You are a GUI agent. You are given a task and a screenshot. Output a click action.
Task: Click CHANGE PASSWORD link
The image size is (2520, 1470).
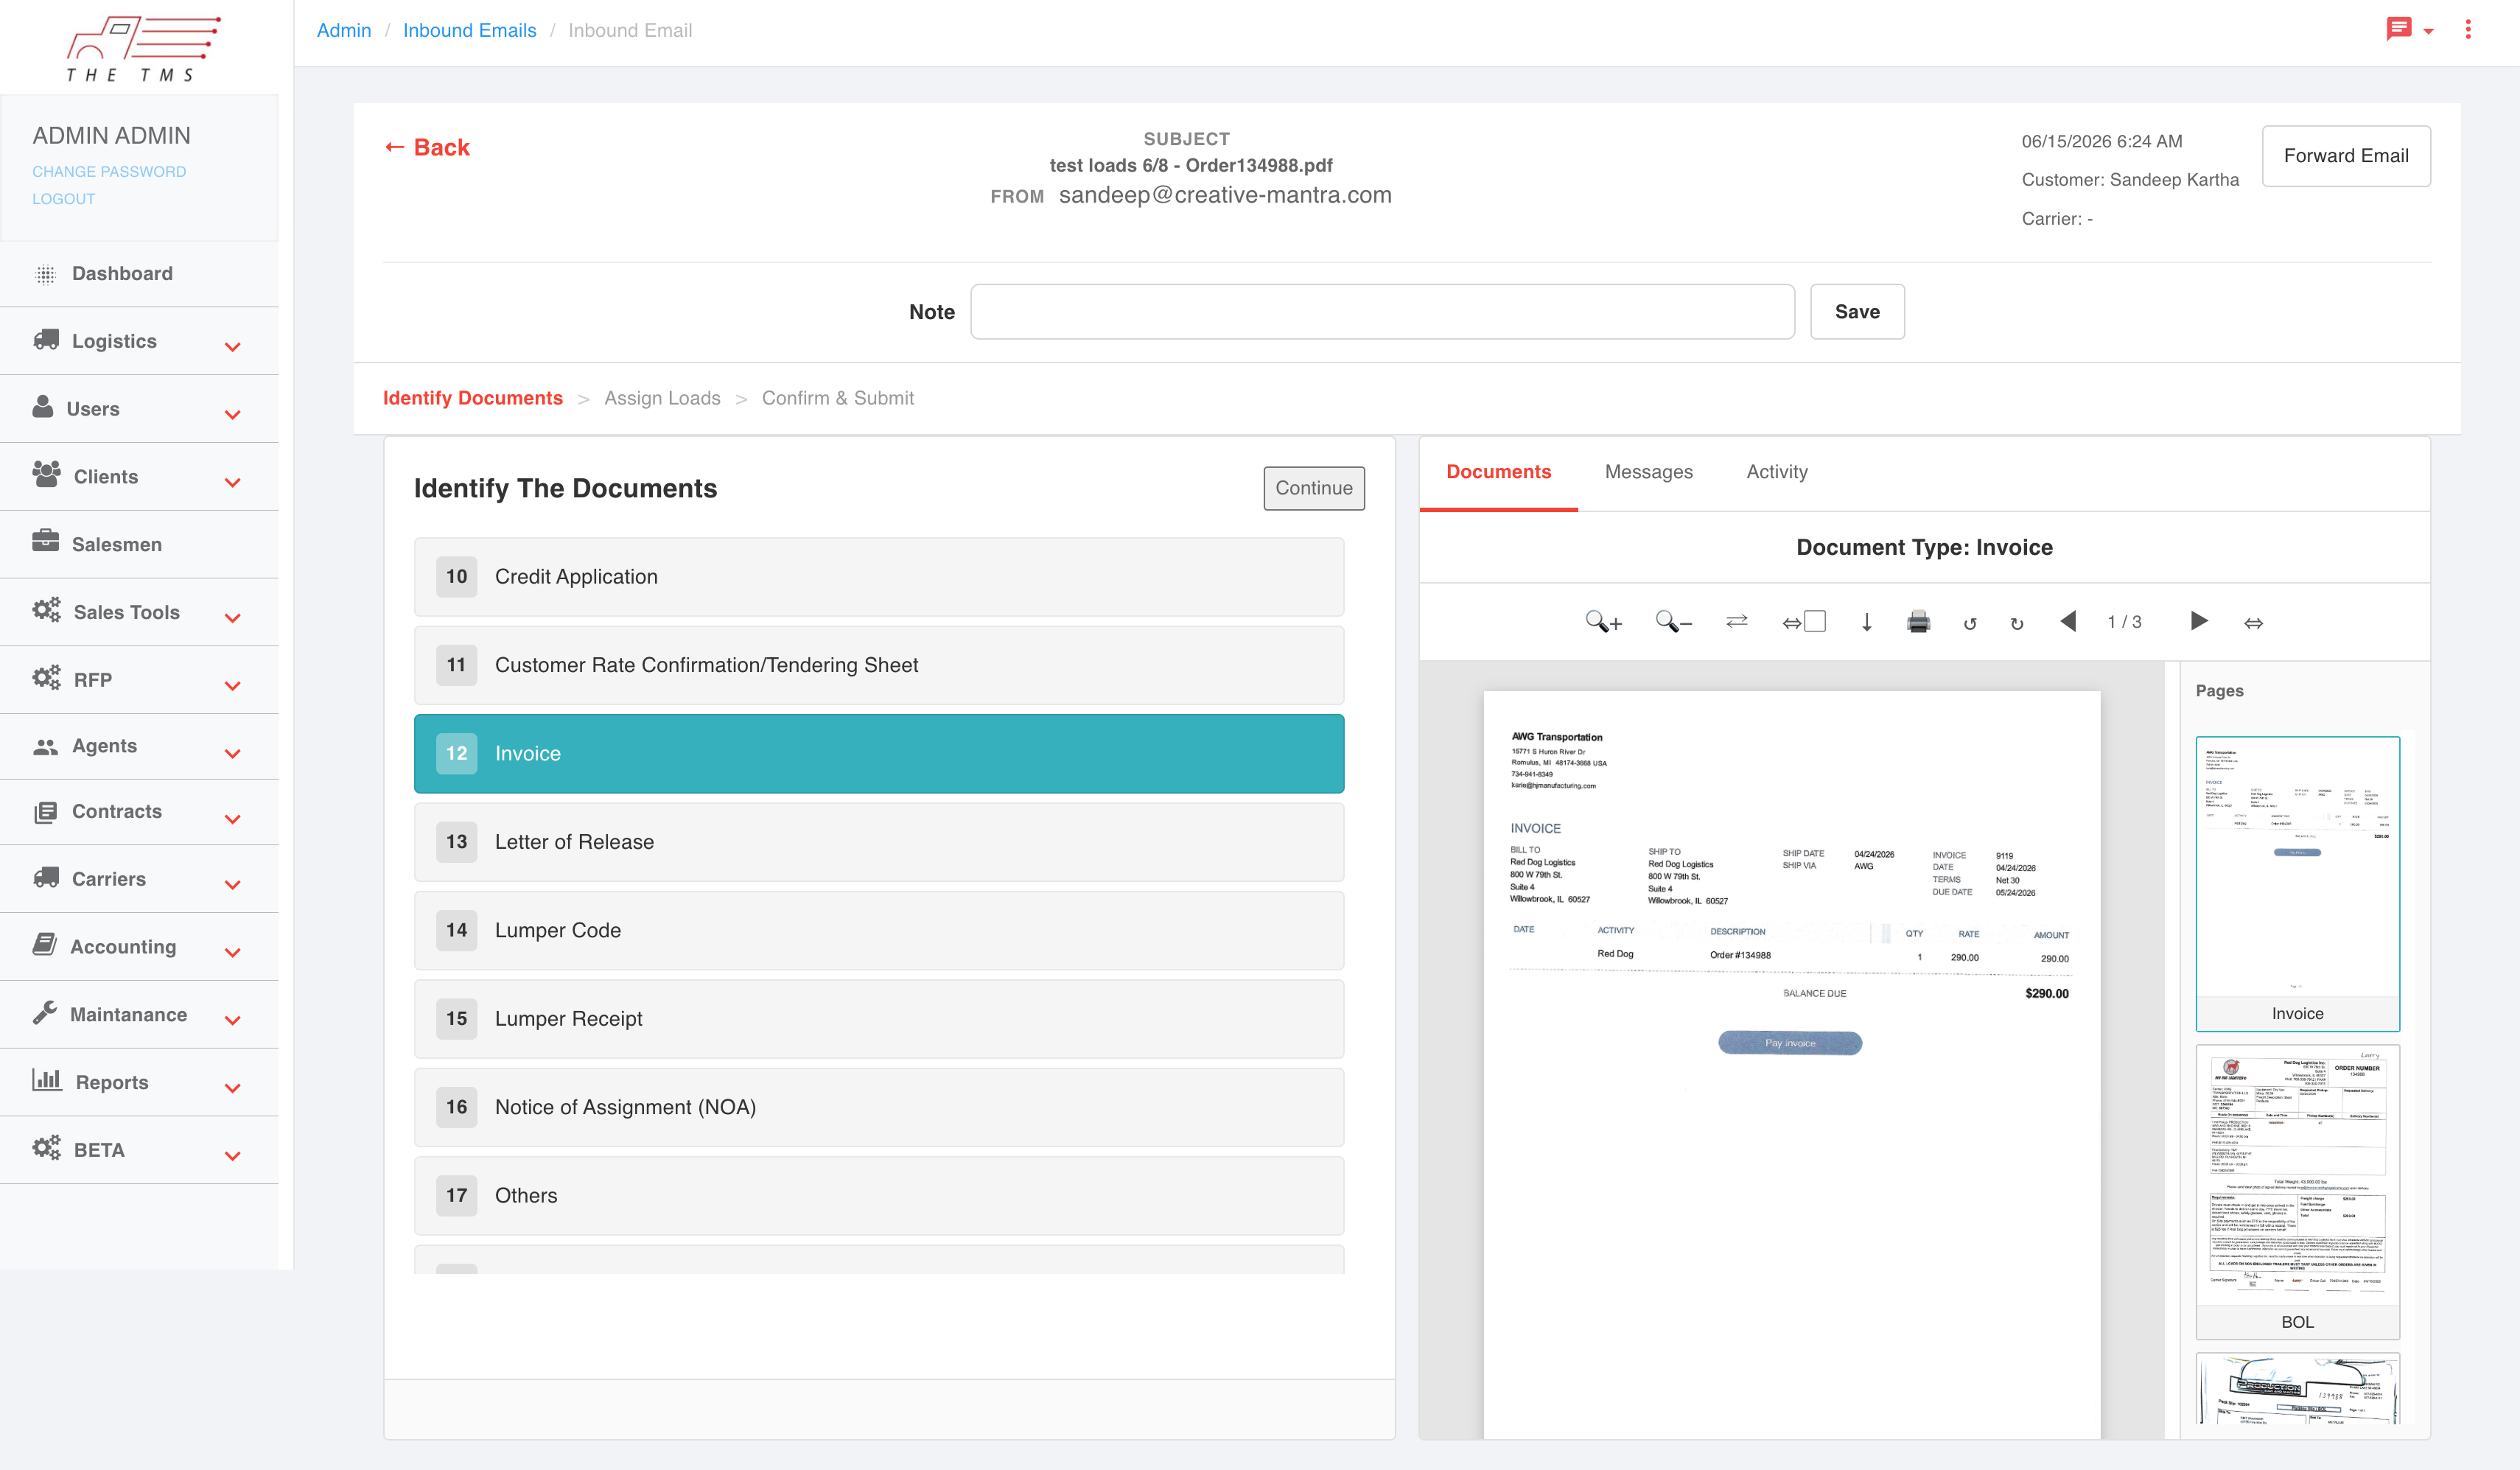(x=109, y=172)
